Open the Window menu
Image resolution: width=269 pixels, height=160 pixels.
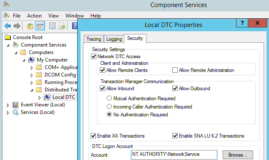point(75,16)
